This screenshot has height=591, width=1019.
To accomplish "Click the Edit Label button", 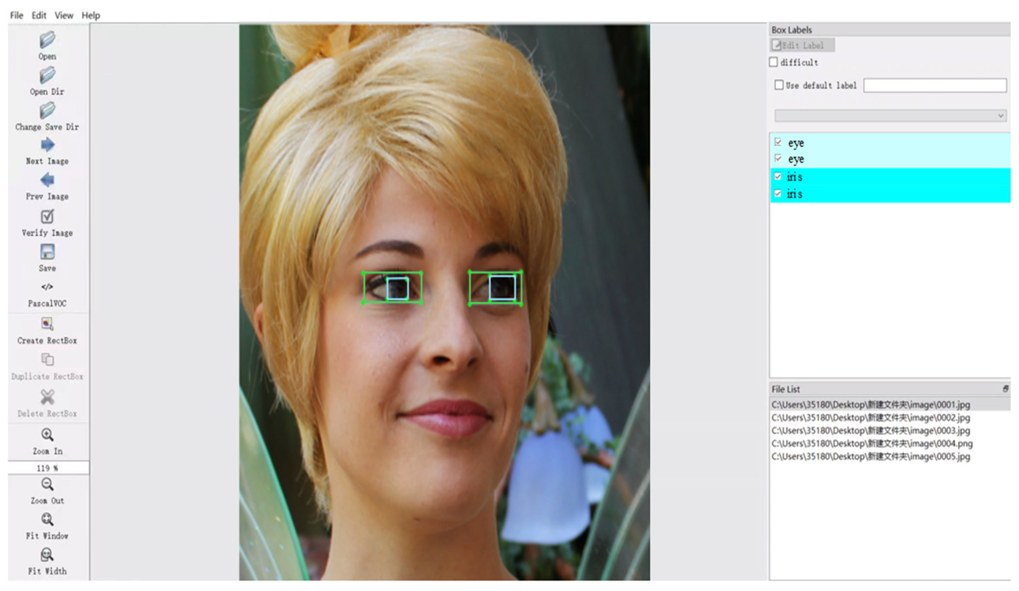I will (x=802, y=45).
